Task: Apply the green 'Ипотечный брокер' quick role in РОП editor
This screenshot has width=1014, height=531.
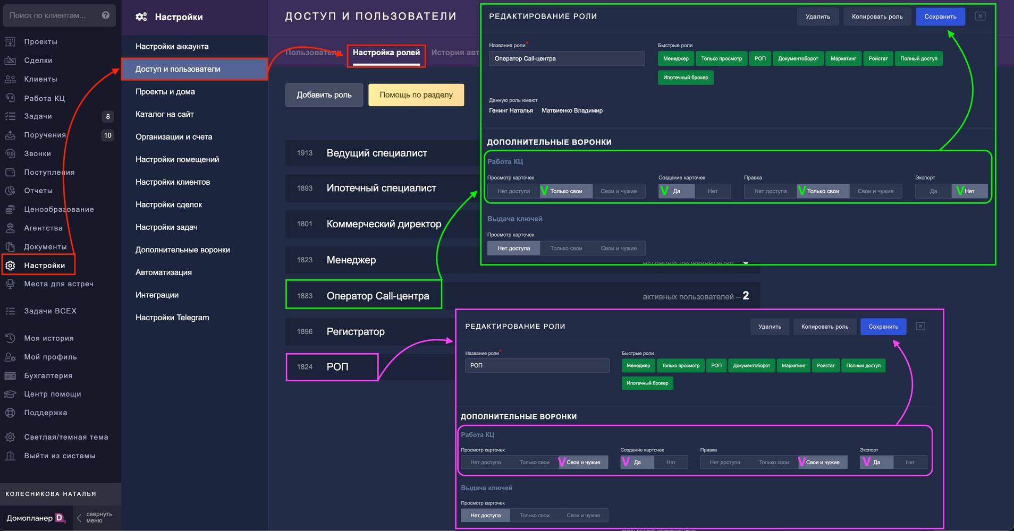Action: 647,383
